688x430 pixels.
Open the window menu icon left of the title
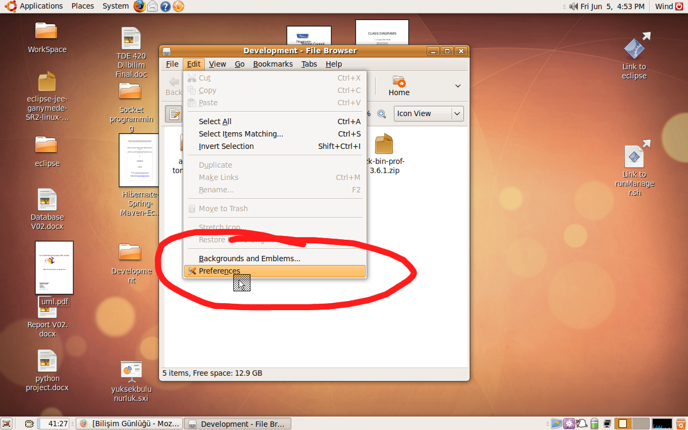167,51
